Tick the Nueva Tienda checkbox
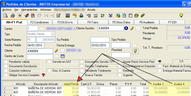This screenshot has width=191, height=96. (x=82, y=75)
